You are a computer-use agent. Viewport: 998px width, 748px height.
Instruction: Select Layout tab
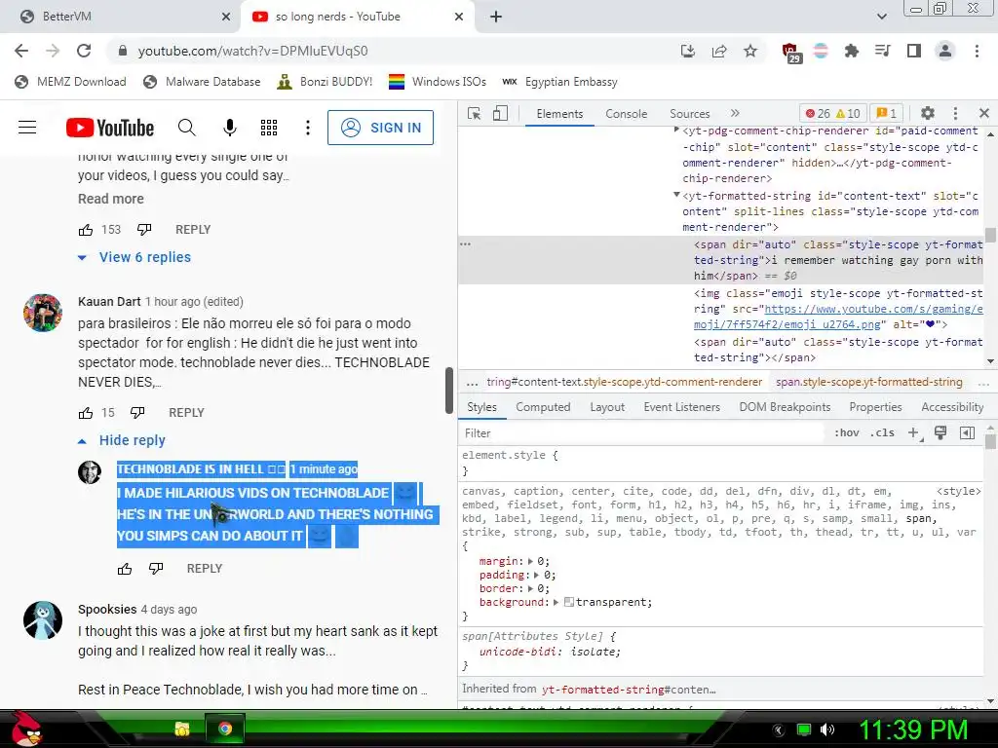pos(607,407)
